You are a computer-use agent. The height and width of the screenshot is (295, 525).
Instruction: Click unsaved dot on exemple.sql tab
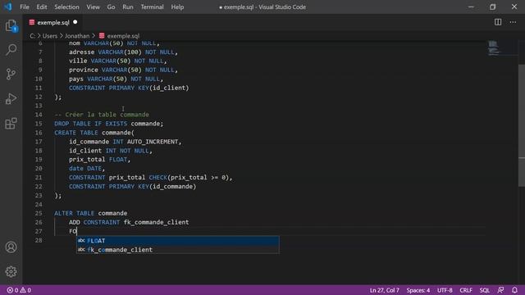pyautogui.click(x=75, y=22)
